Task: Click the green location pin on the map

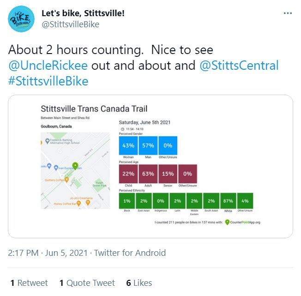Action: pos(75,166)
